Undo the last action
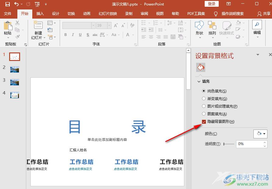Image resolution: width=272 pixels, height=189 pixels. (x=16, y=4)
